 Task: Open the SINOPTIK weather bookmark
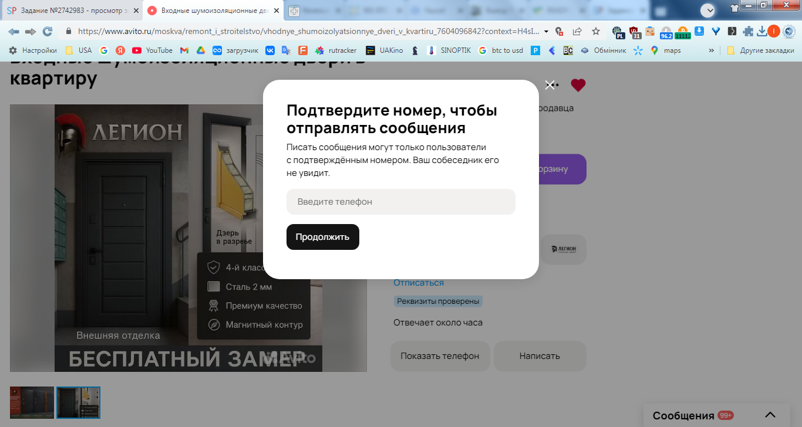point(449,50)
